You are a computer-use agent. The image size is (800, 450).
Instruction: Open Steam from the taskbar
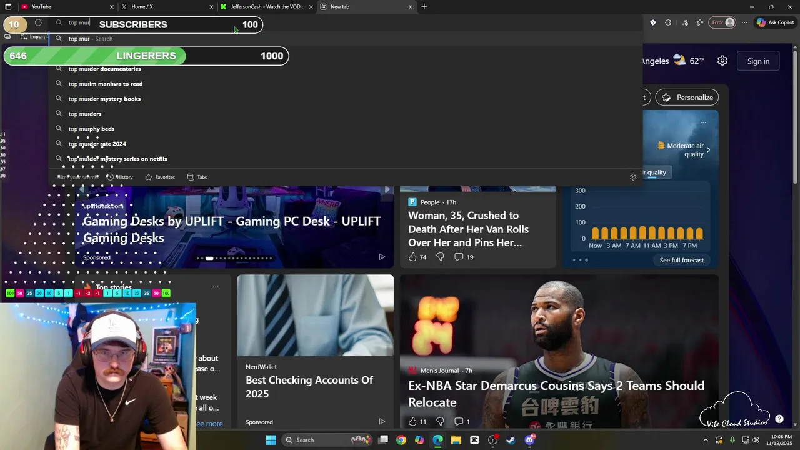pos(511,440)
